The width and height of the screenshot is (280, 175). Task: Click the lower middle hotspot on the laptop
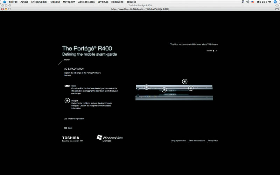[x=164, y=90]
